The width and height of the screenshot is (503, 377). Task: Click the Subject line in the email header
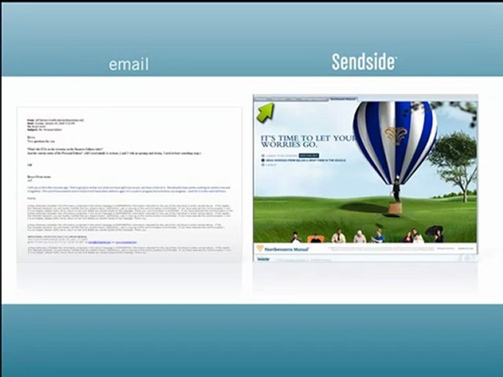(45, 130)
